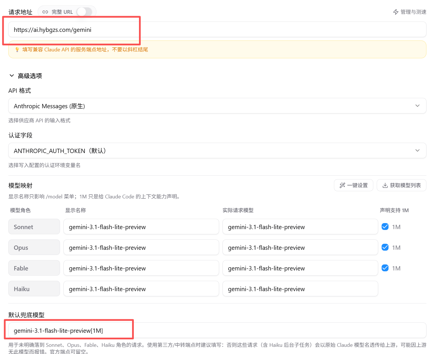
Task: Click the 模型角色 column header
Action: point(20,210)
